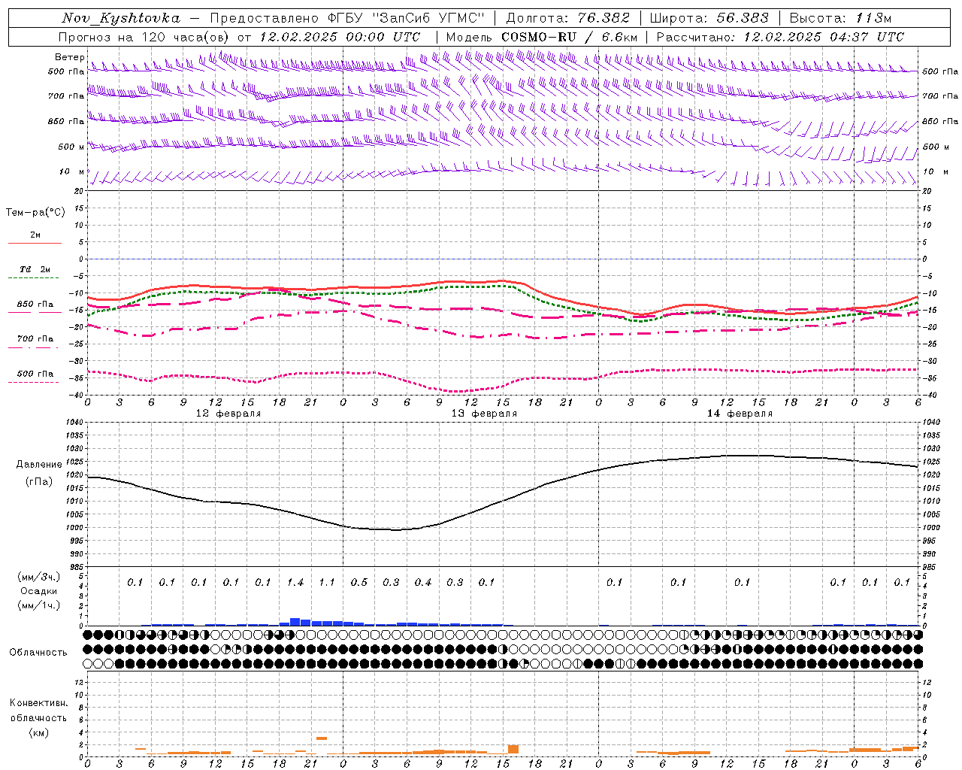This screenshot has height=770, width=962.
Task: Click the tall orange convective bar before hour 18
Action: pyautogui.click(x=513, y=750)
